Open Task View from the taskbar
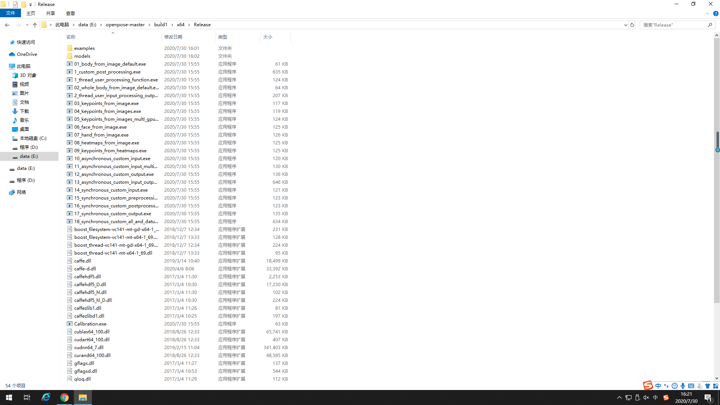Viewport: 720px width, 405px height. click(x=26, y=397)
